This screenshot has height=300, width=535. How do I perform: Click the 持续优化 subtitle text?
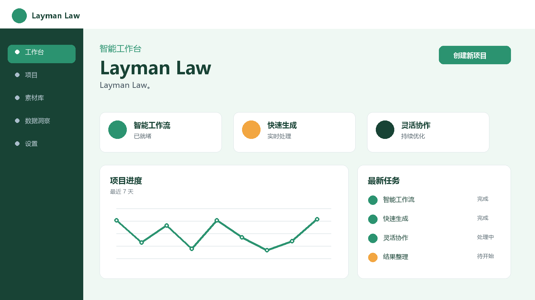[x=413, y=136]
